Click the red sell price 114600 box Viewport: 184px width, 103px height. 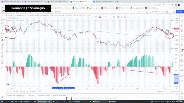(9, 18)
